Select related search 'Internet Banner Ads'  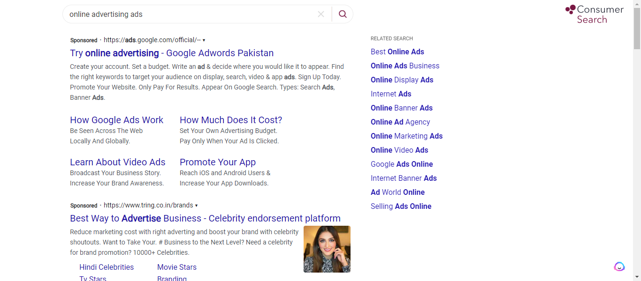point(404,178)
